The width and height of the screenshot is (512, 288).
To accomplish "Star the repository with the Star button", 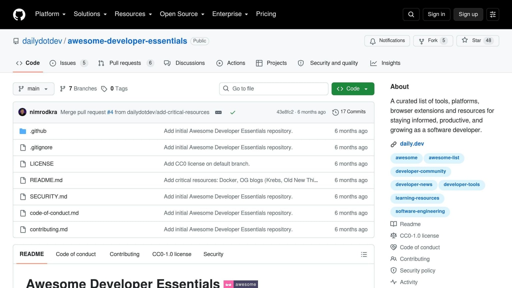I will point(477,41).
